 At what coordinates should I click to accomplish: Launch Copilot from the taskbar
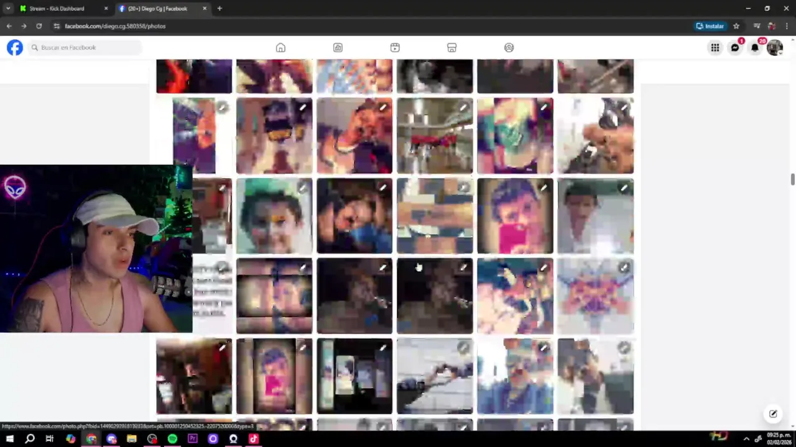[x=70, y=439]
